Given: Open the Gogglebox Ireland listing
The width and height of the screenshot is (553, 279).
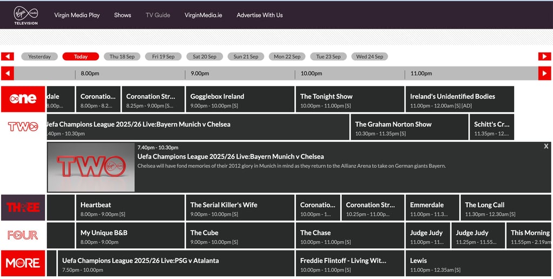Looking at the screenshot, I should 240,99.
